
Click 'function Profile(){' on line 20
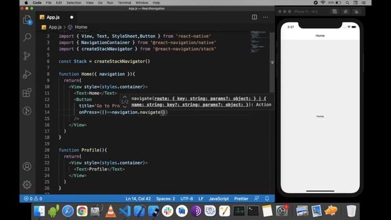click(83, 150)
